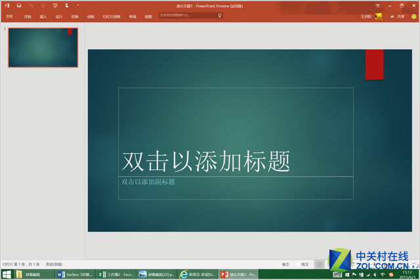Open the Windows Start button

click(x=7, y=275)
